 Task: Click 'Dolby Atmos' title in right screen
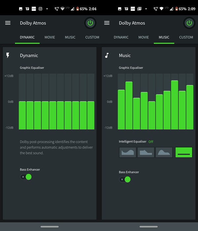tap(132, 23)
